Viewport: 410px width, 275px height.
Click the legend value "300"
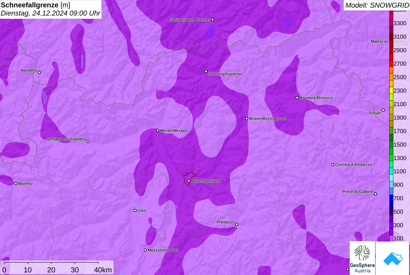click(x=398, y=225)
